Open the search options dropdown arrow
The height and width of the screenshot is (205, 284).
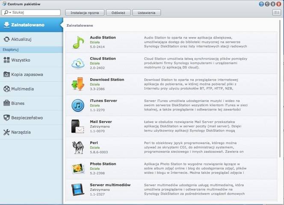pos(10,12)
